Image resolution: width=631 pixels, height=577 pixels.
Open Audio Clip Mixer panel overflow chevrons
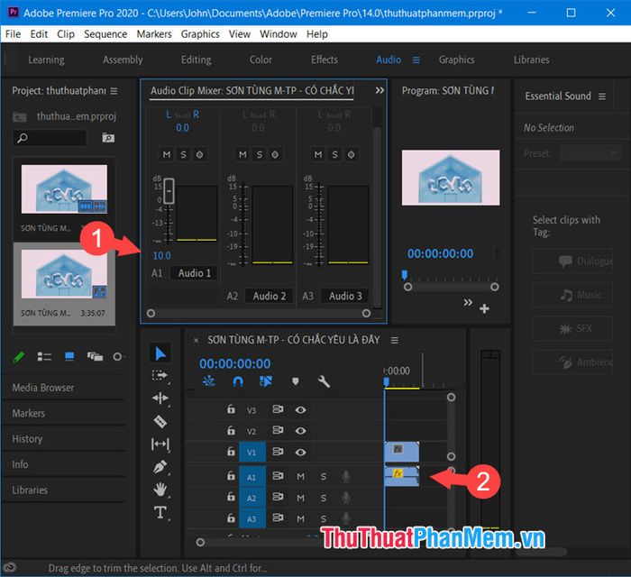(x=380, y=90)
